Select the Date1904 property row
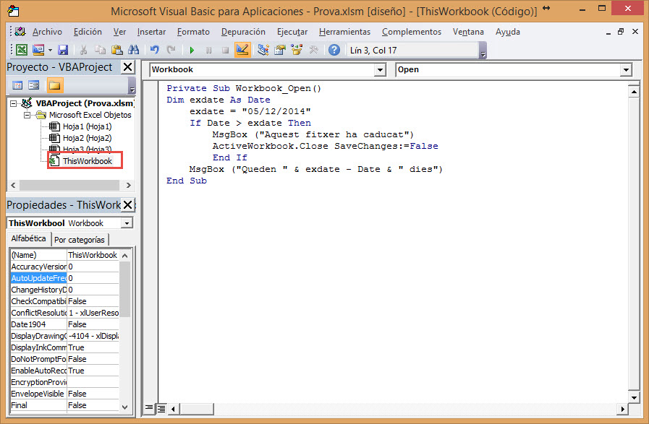649x424 pixels. point(64,324)
